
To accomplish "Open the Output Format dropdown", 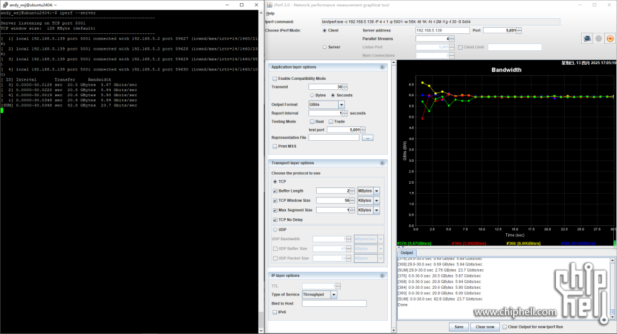I will 341,105.
